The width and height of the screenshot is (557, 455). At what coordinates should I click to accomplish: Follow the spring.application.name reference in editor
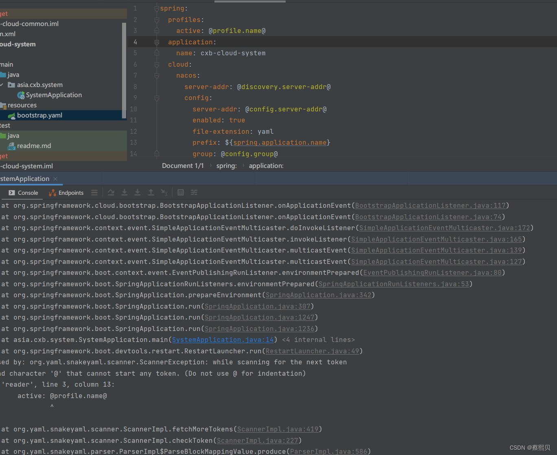pyautogui.click(x=280, y=143)
